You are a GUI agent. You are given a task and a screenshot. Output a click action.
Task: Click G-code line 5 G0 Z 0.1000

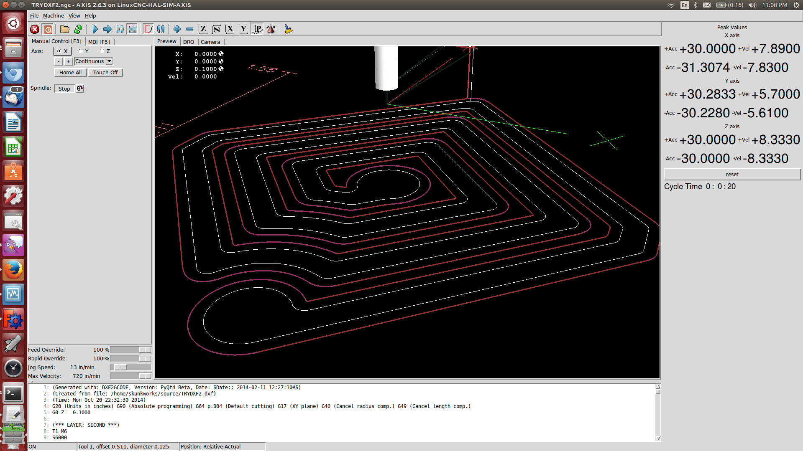coord(71,412)
